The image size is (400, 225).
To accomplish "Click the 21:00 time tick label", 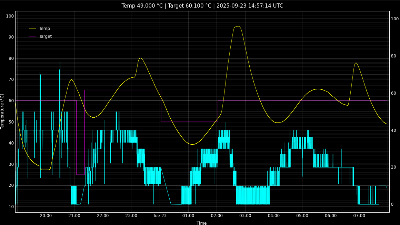I will (x=74, y=216).
